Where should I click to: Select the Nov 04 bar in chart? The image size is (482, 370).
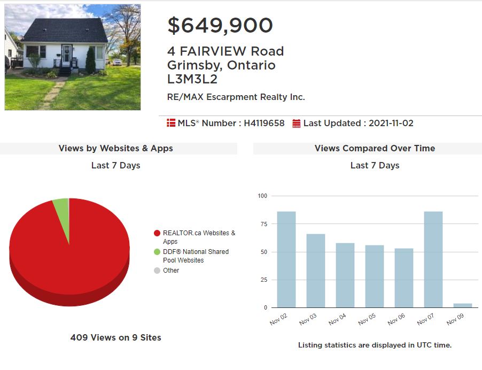[x=345, y=275]
